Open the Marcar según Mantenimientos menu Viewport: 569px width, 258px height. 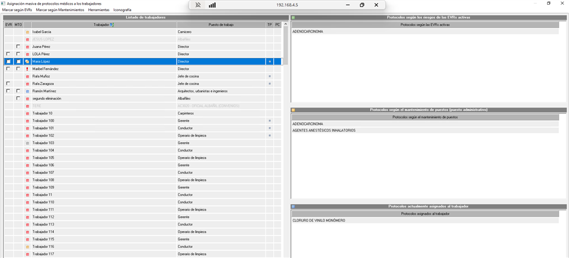(x=60, y=10)
